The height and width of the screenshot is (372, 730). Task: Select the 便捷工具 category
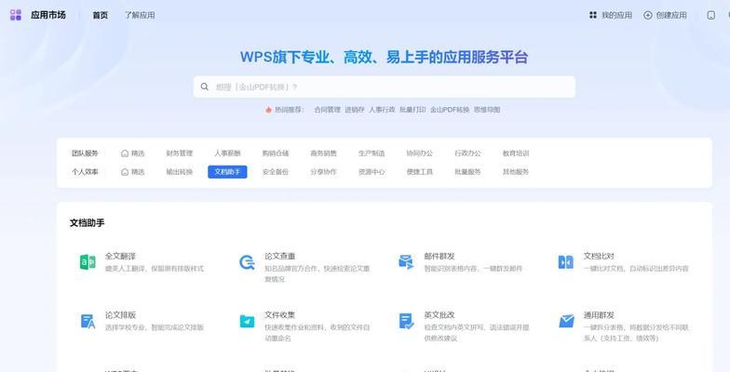click(x=419, y=172)
